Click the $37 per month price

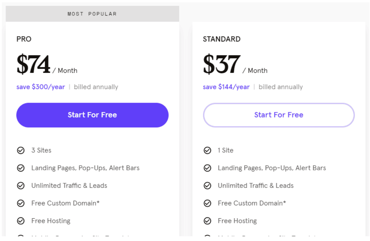tap(235, 65)
